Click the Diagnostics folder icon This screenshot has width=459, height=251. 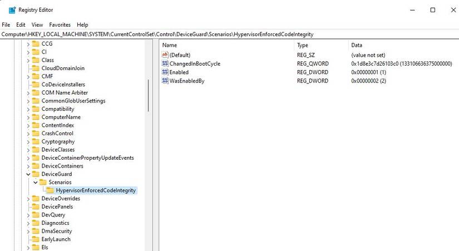pyautogui.click(x=36, y=223)
